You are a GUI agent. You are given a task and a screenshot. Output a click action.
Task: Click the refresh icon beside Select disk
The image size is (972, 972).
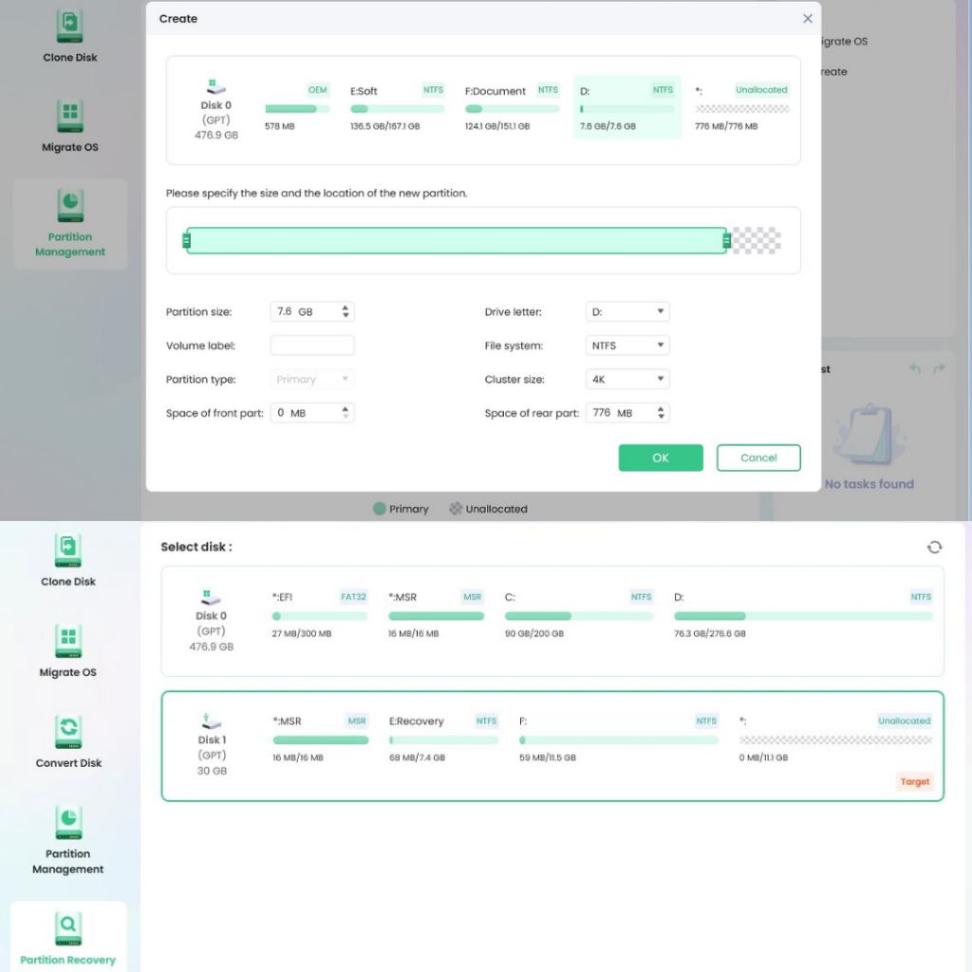pos(934,547)
